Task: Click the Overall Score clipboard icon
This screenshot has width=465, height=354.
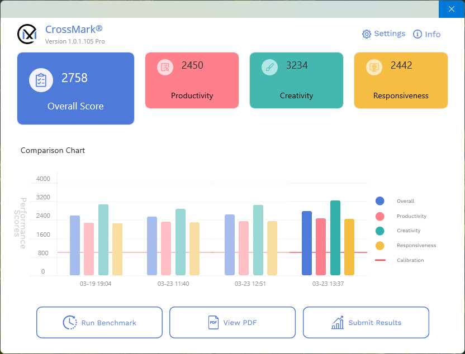Action: point(41,80)
